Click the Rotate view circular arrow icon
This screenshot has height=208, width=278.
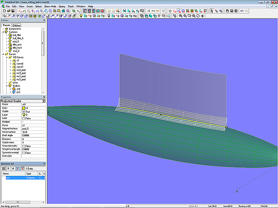click(198, 16)
